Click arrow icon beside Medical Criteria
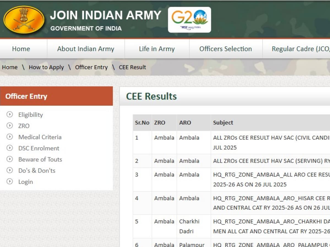 coord(9,137)
